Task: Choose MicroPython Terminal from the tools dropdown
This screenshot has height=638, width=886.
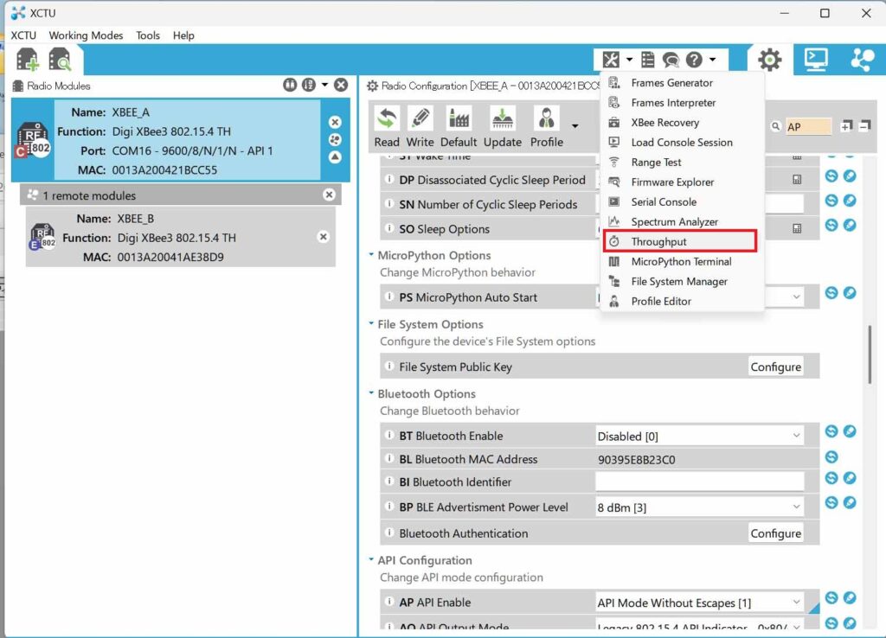Action: point(680,261)
